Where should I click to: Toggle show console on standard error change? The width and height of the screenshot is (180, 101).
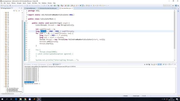tap(161, 65)
